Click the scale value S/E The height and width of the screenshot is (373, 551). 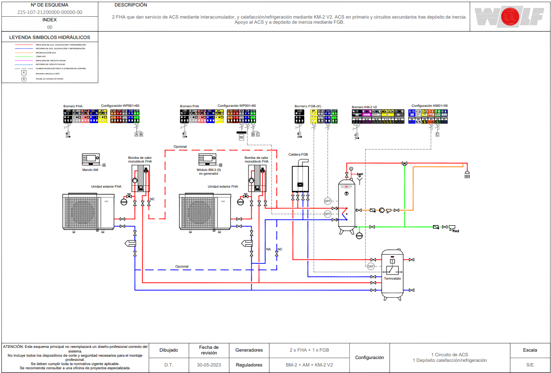[x=530, y=365]
